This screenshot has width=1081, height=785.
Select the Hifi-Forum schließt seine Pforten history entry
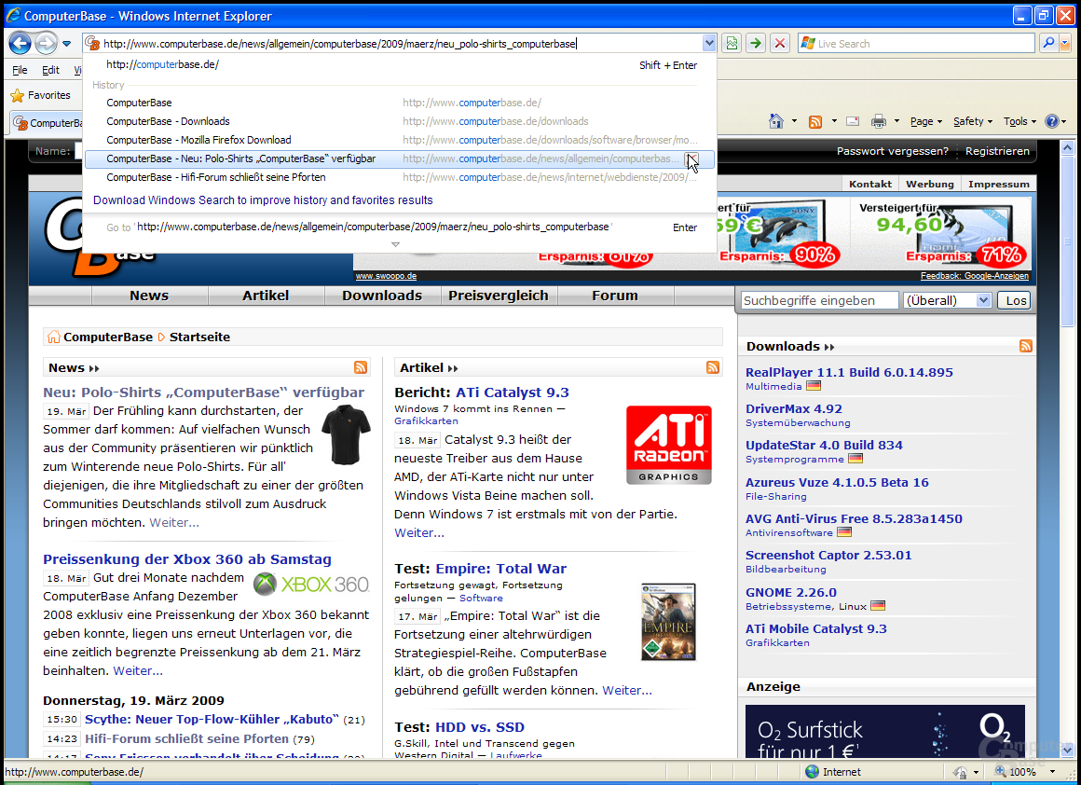pyautogui.click(x=400, y=177)
